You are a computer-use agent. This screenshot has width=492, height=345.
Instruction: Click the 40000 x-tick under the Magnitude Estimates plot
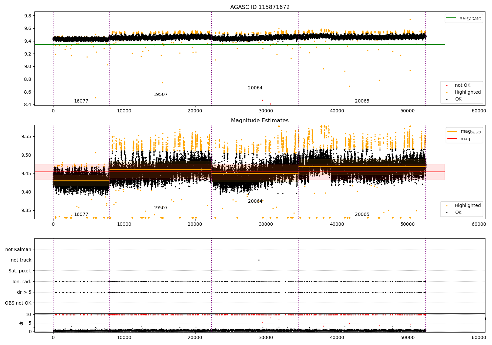click(337, 224)
